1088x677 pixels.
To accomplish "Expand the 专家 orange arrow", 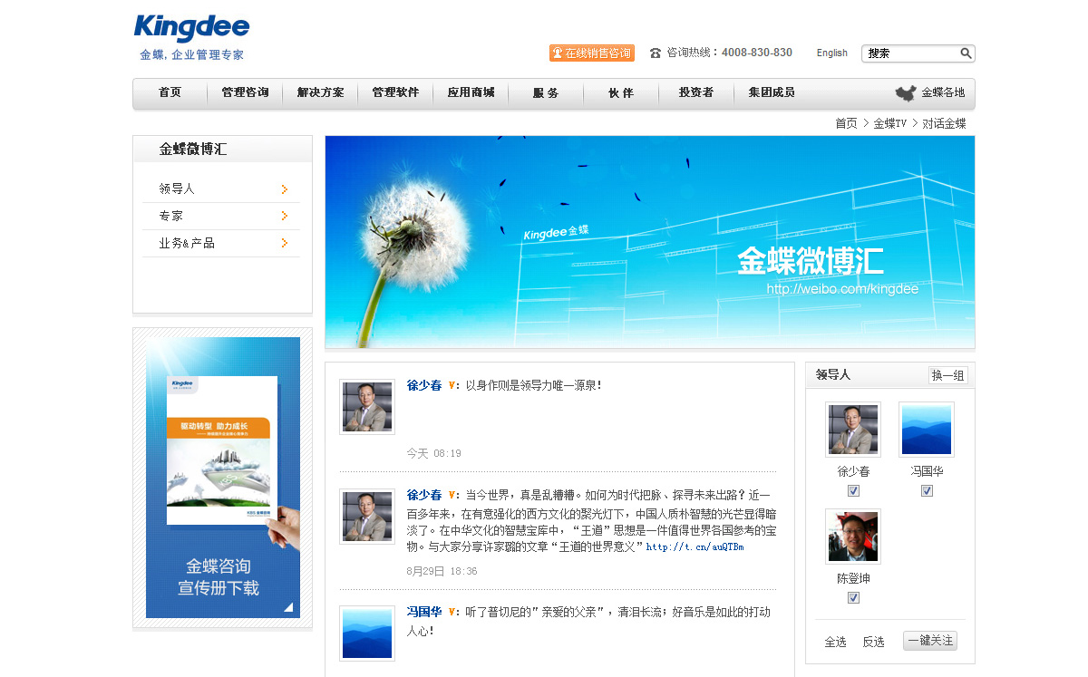I will point(285,217).
